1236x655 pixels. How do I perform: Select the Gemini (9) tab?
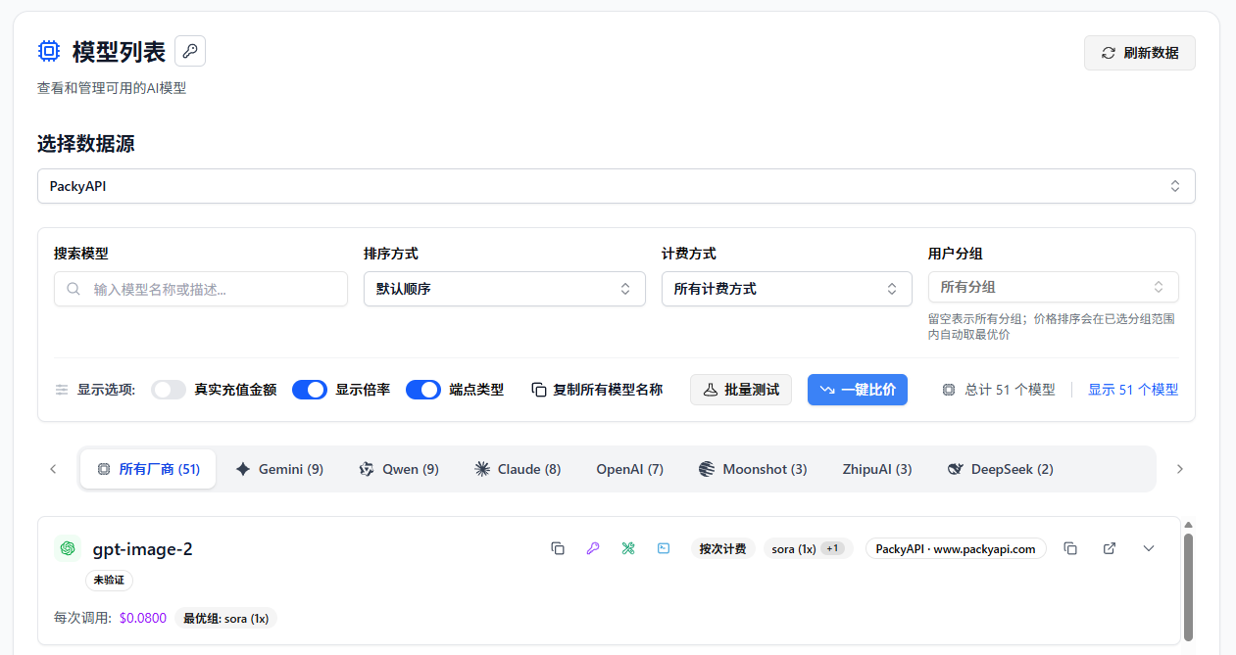tap(279, 469)
